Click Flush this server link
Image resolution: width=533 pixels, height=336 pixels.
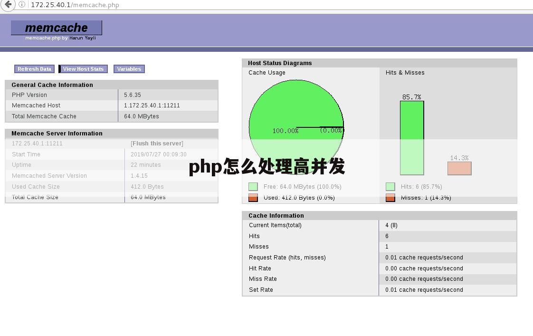pyautogui.click(x=157, y=144)
